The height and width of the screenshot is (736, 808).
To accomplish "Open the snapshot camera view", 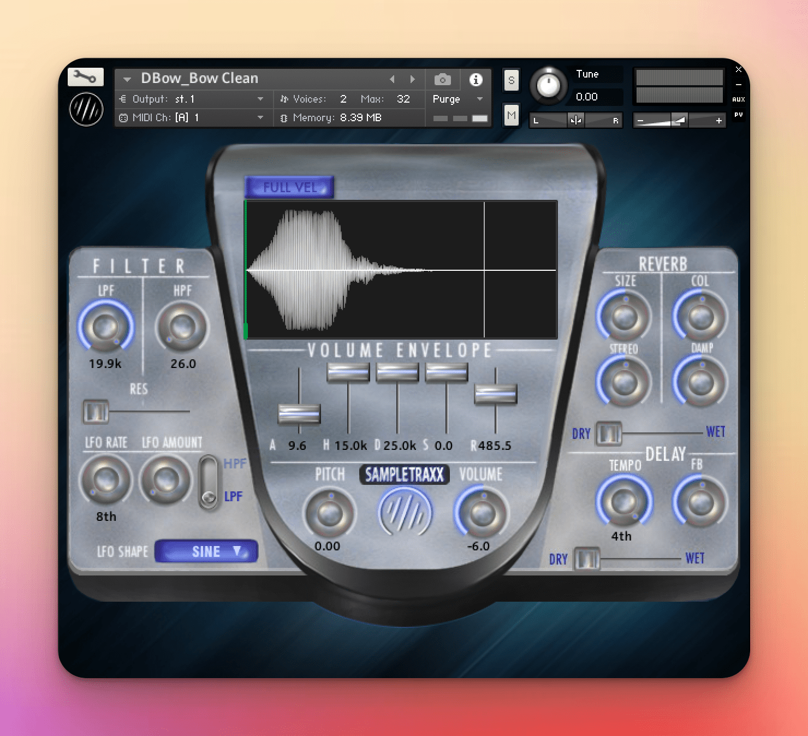I will (442, 80).
